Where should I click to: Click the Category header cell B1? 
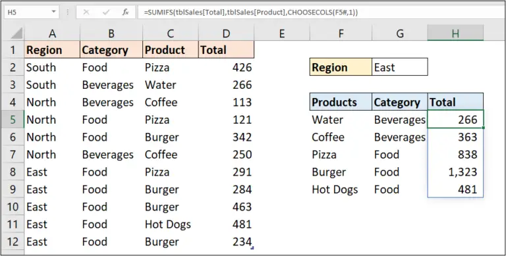click(111, 49)
